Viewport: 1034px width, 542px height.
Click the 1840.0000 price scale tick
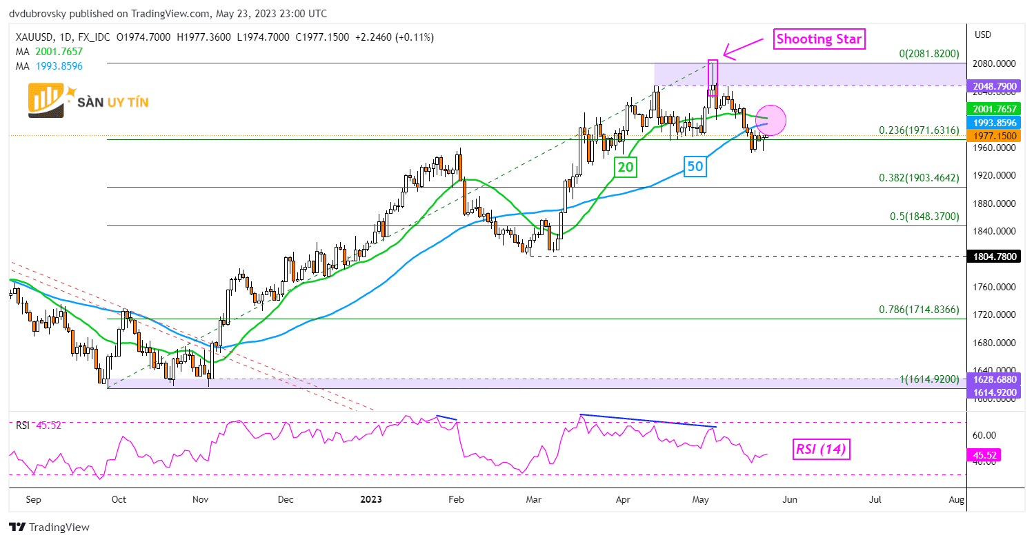[993, 231]
